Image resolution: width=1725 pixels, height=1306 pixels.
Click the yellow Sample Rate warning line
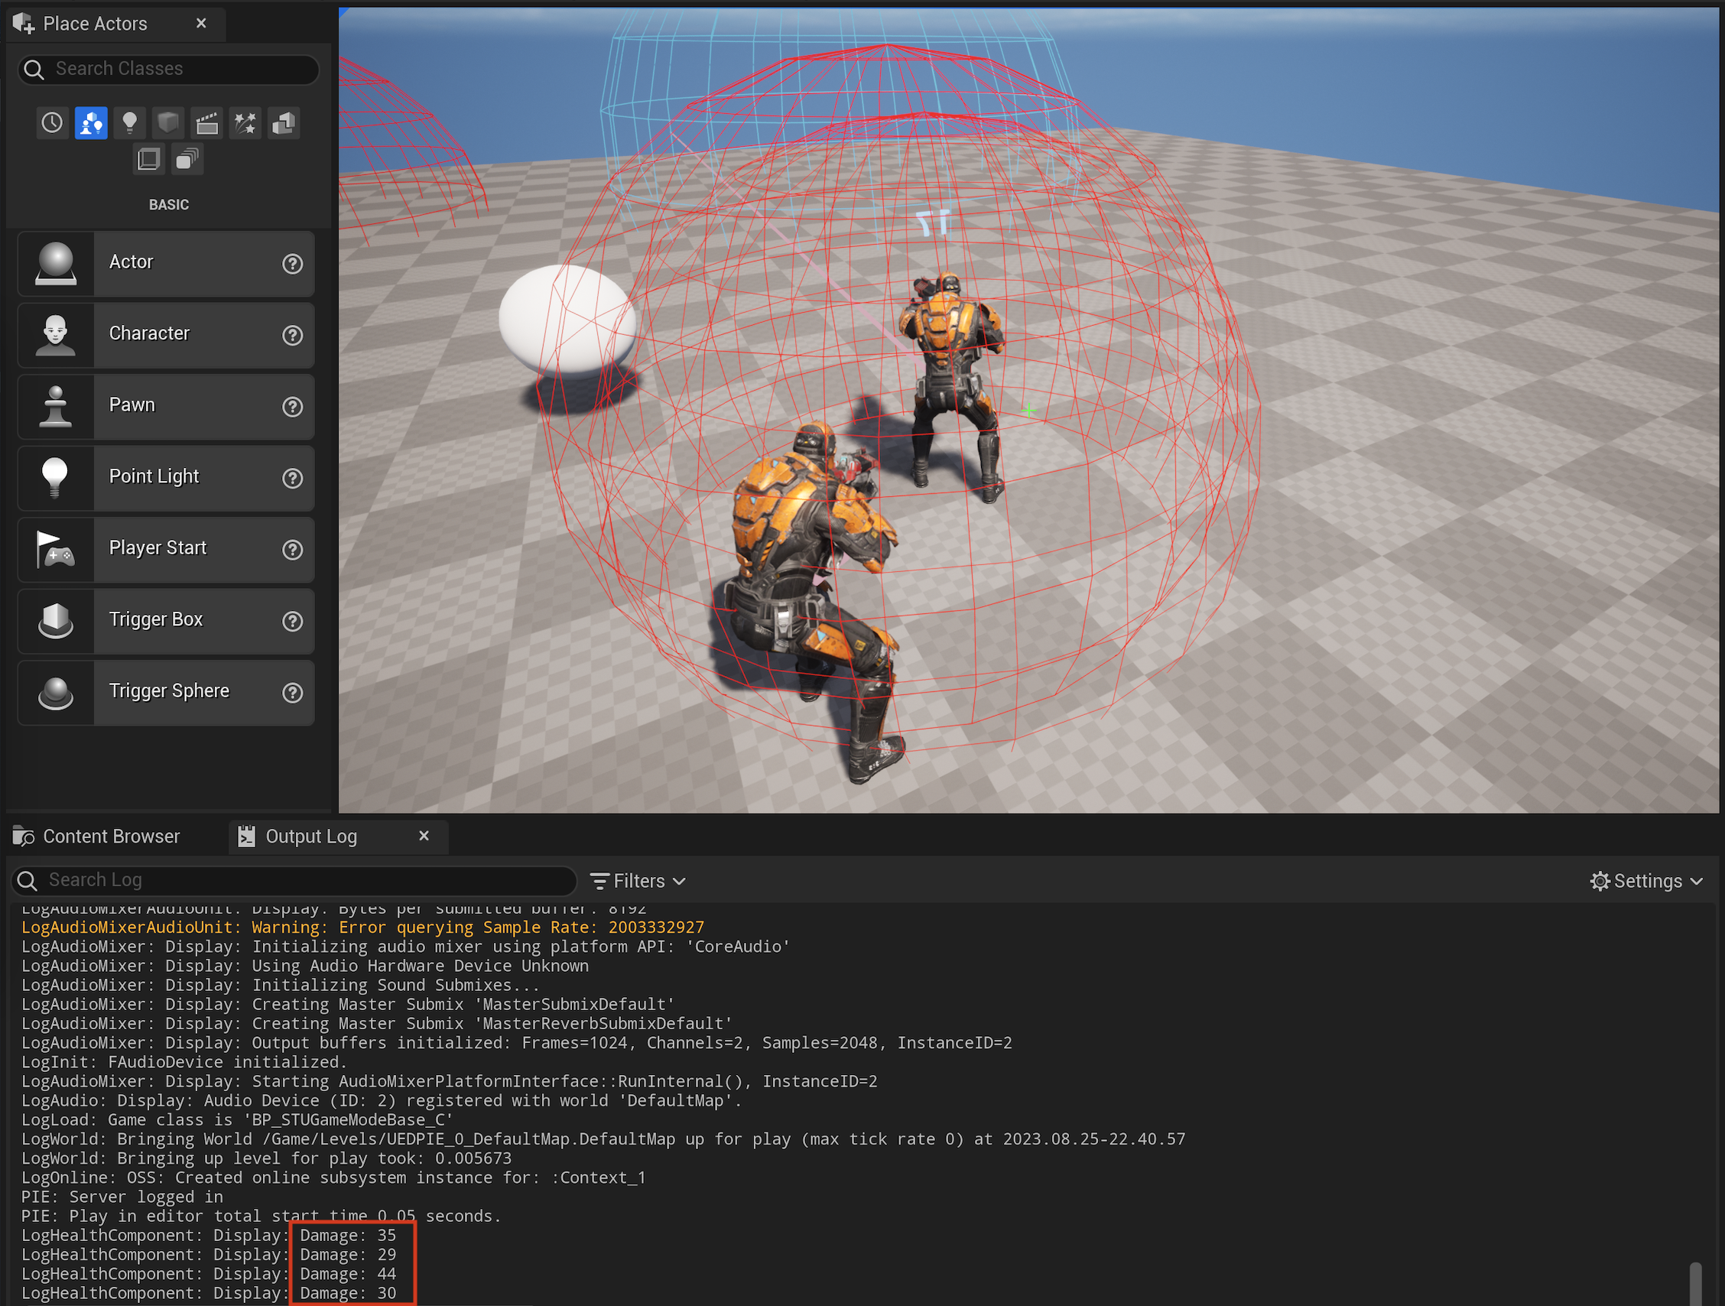[362, 928]
